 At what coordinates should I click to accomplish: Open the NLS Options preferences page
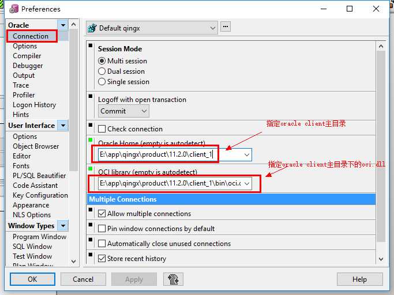(32, 215)
